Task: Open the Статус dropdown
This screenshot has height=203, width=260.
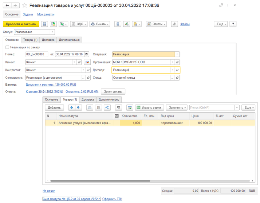Action: pos(53,32)
